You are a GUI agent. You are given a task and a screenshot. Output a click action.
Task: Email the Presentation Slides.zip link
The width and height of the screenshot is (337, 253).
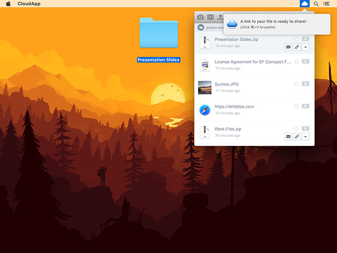tap(288, 47)
